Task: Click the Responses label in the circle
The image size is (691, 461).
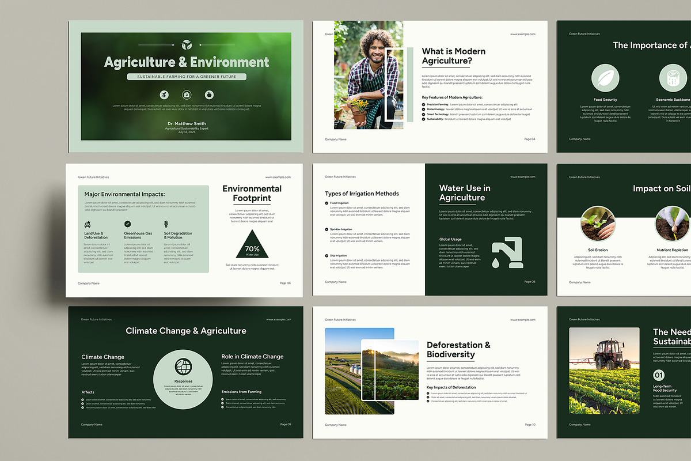Action: tap(183, 381)
